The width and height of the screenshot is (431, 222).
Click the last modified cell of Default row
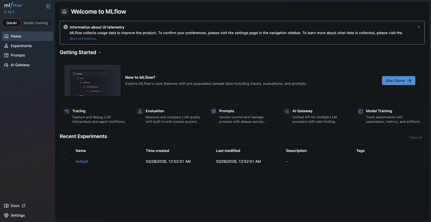click(x=239, y=161)
